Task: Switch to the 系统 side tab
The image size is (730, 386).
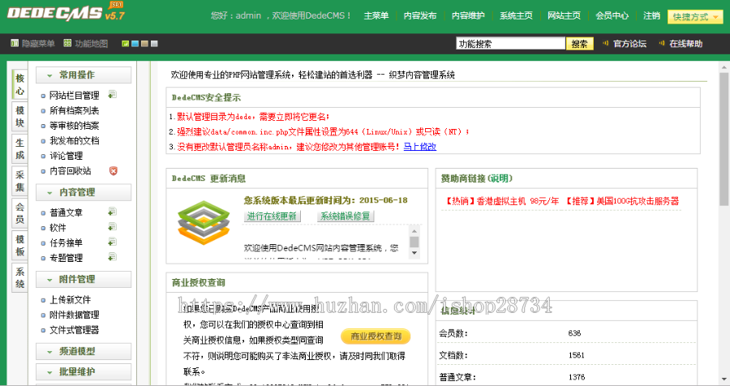Action: tap(19, 277)
